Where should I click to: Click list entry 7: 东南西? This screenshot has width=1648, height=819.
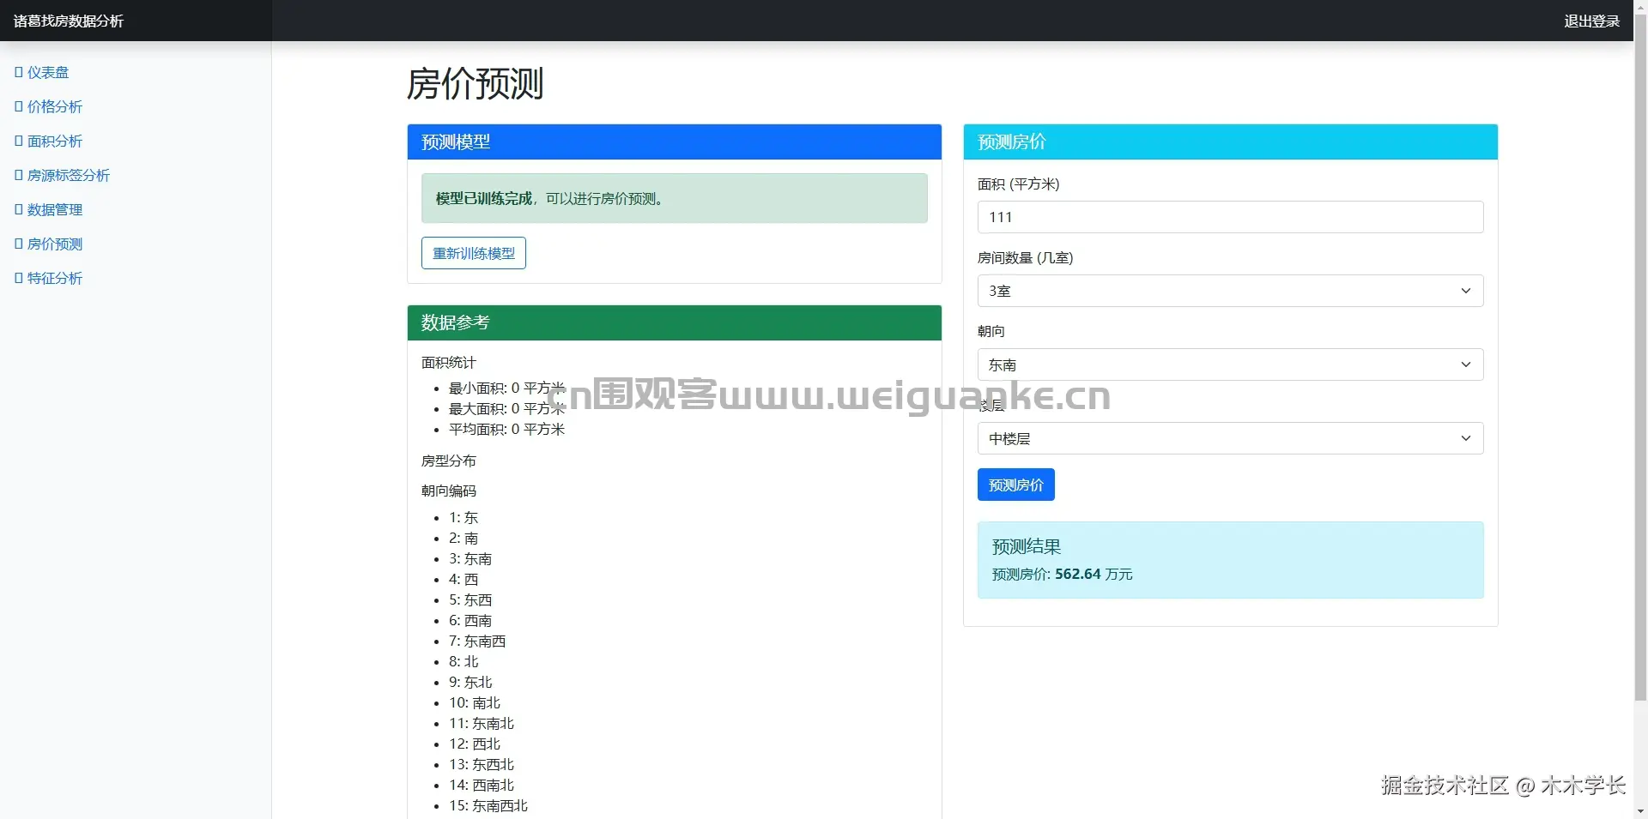[477, 641]
